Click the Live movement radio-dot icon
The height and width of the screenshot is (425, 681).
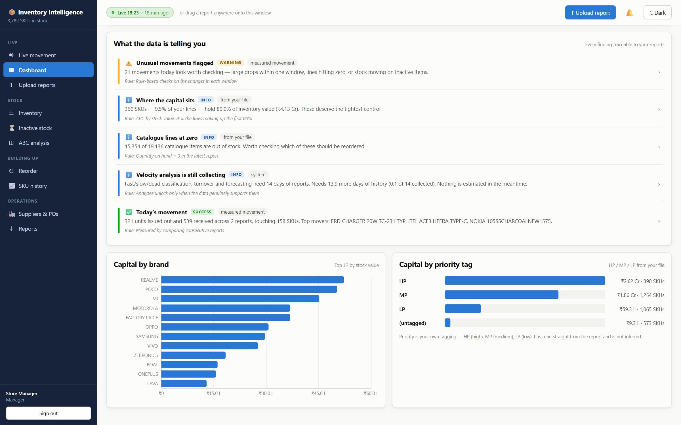(x=11, y=55)
